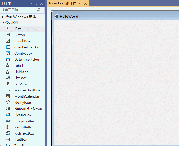Select the 指针 pointer item
The image size is (179, 146).
[x=17, y=29]
